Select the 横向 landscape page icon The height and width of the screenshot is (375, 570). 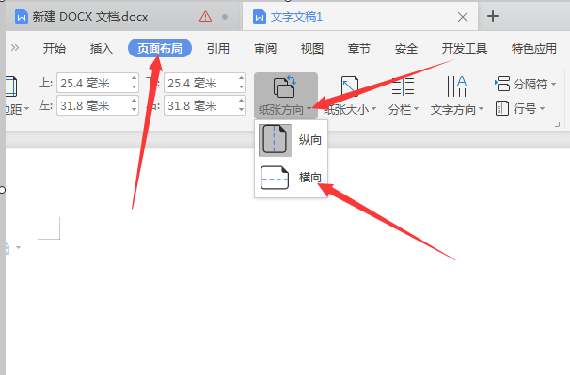click(275, 178)
